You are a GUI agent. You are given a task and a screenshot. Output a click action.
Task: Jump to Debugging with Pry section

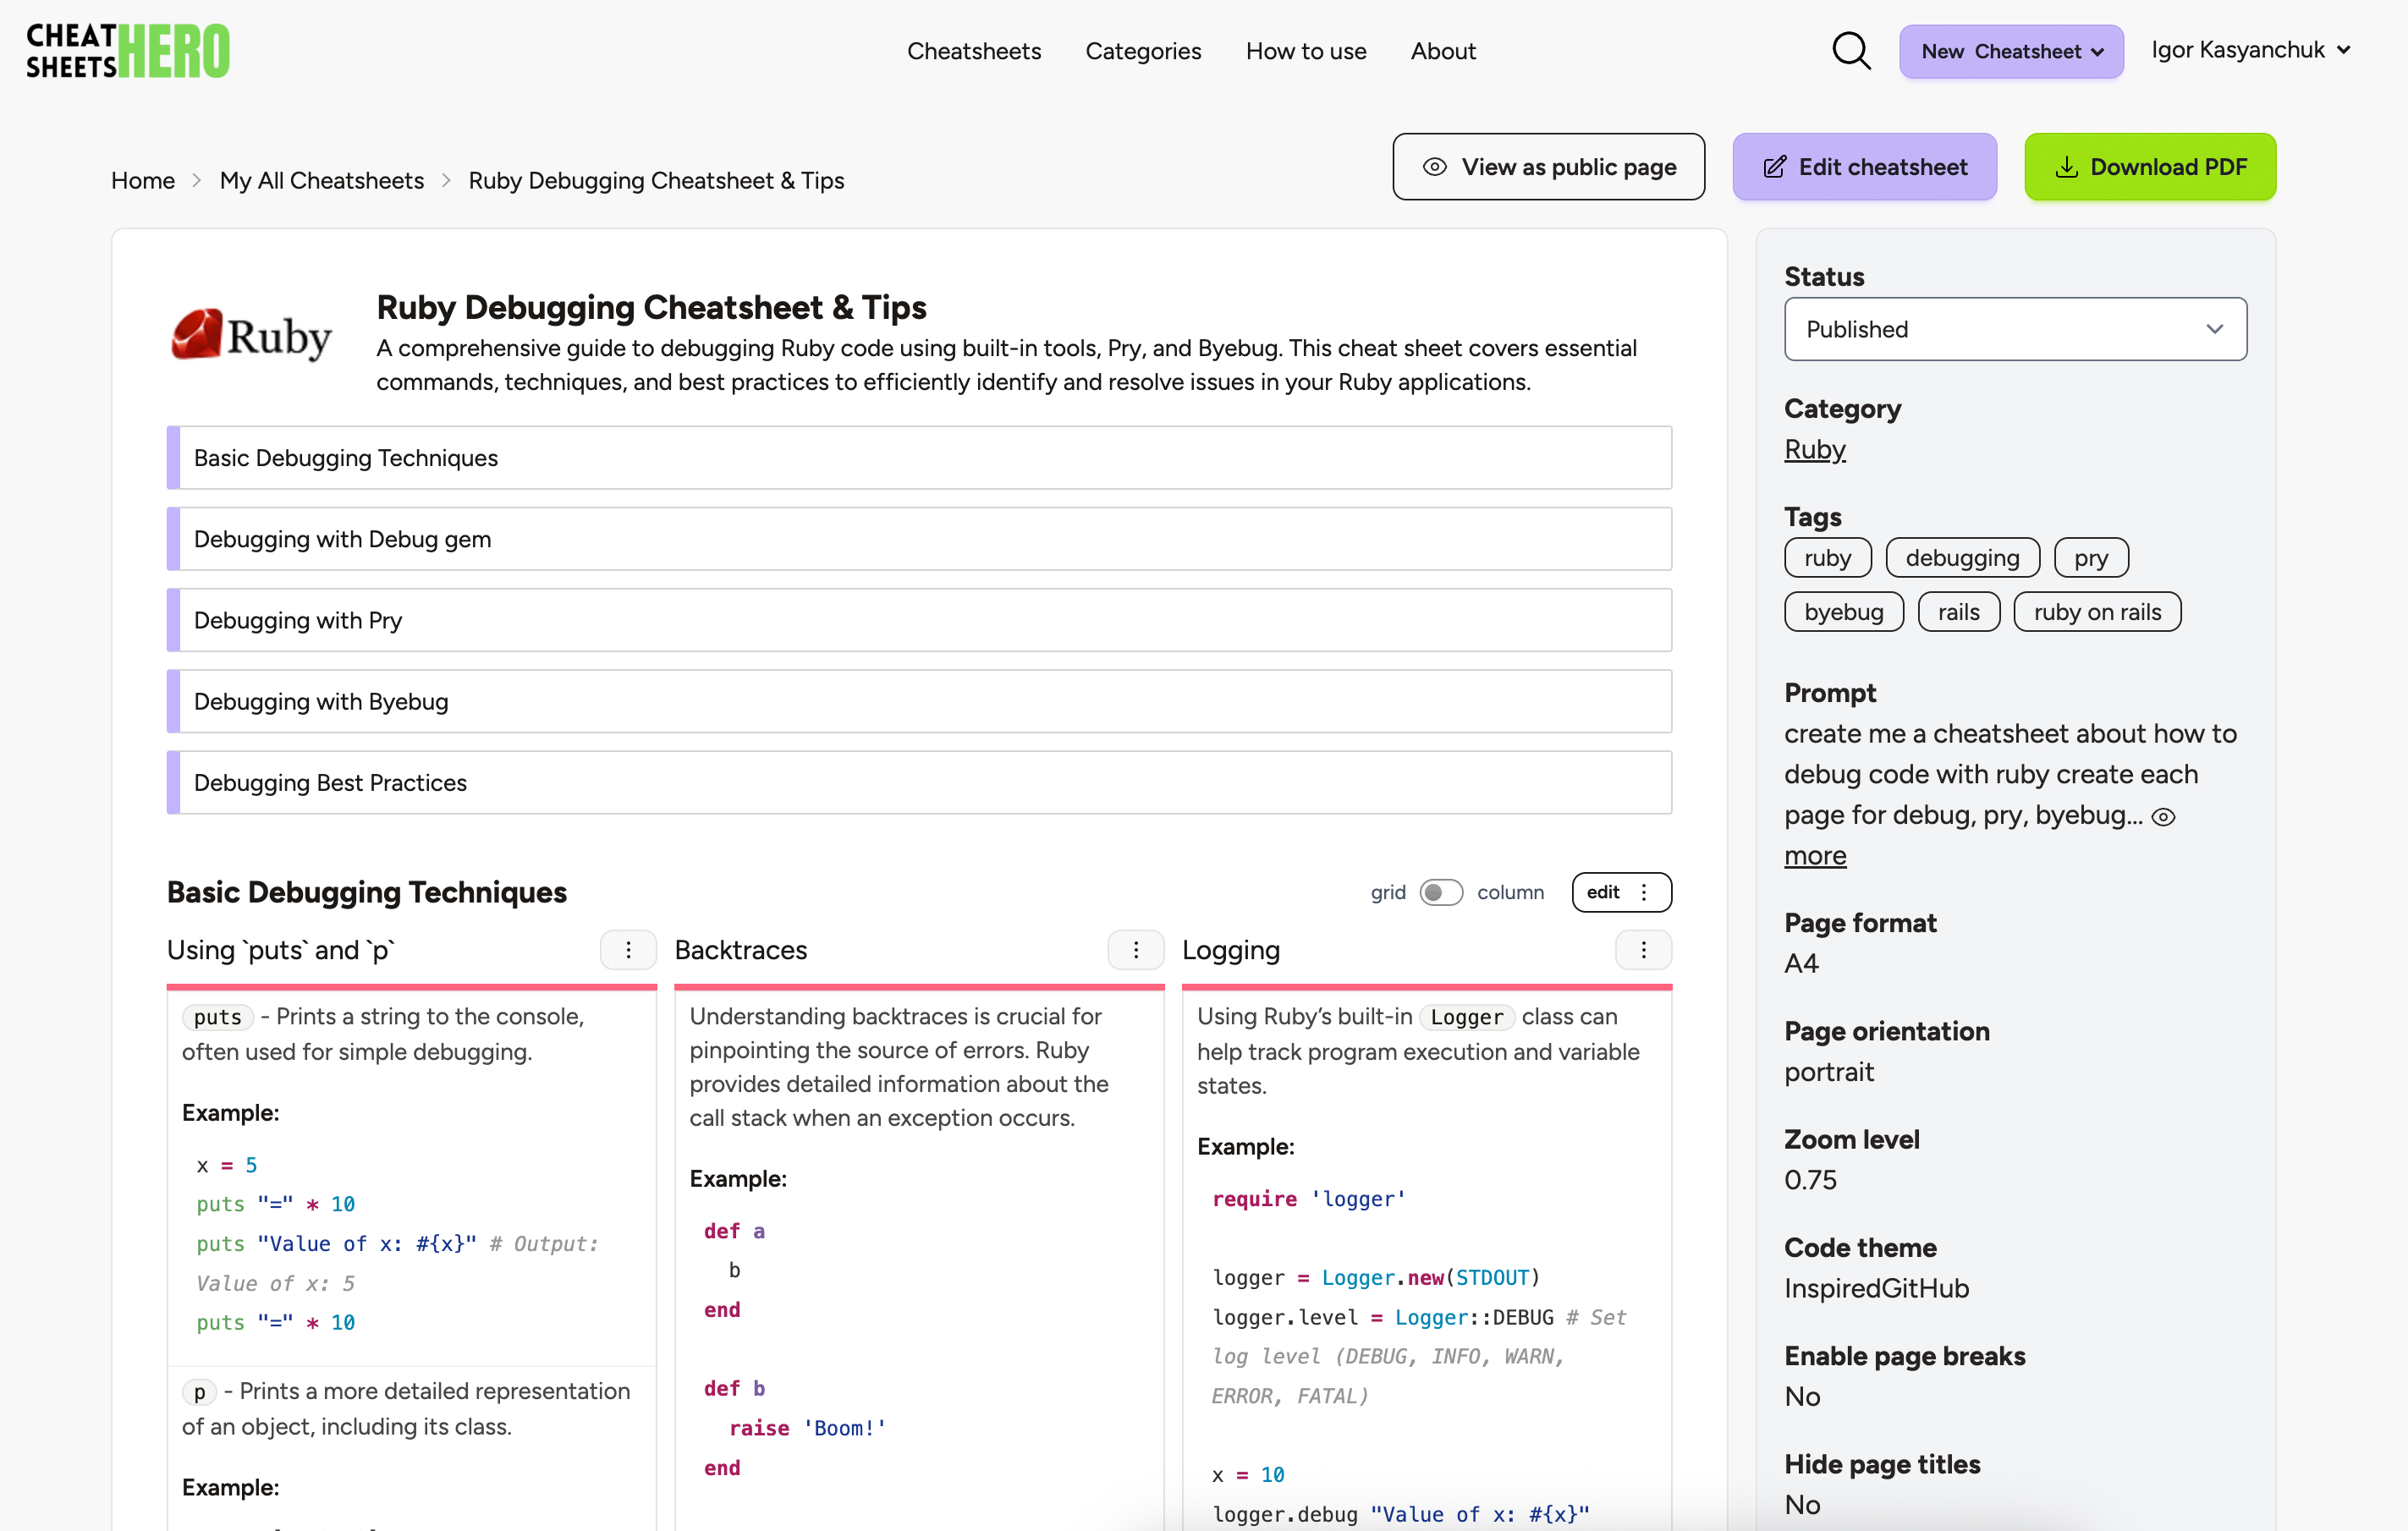point(919,620)
